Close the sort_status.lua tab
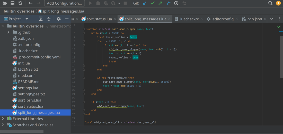The height and width of the screenshot is (134, 283). 114,19
